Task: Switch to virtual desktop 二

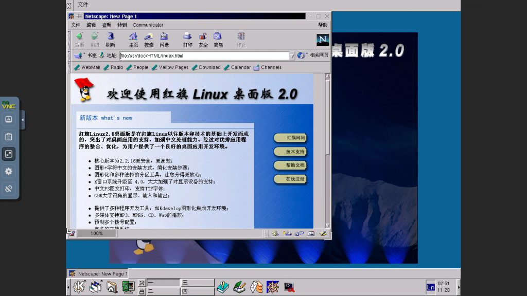Action: (163, 291)
